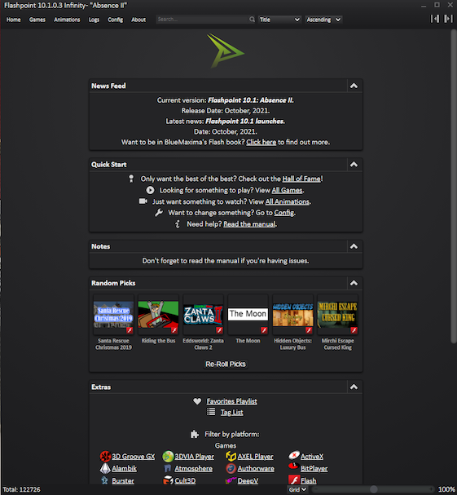Open the Logs tab
The width and height of the screenshot is (457, 495).
click(x=94, y=20)
